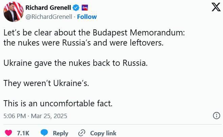Click the Budapest Memorandum opening line
The image size is (223, 137).
click(x=94, y=34)
